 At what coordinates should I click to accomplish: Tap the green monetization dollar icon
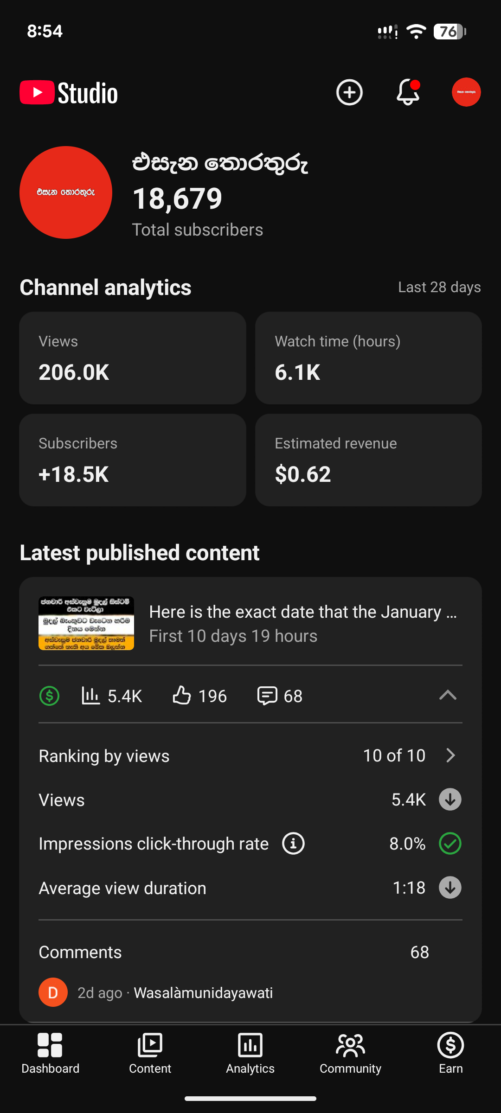click(x=50, y=696)
